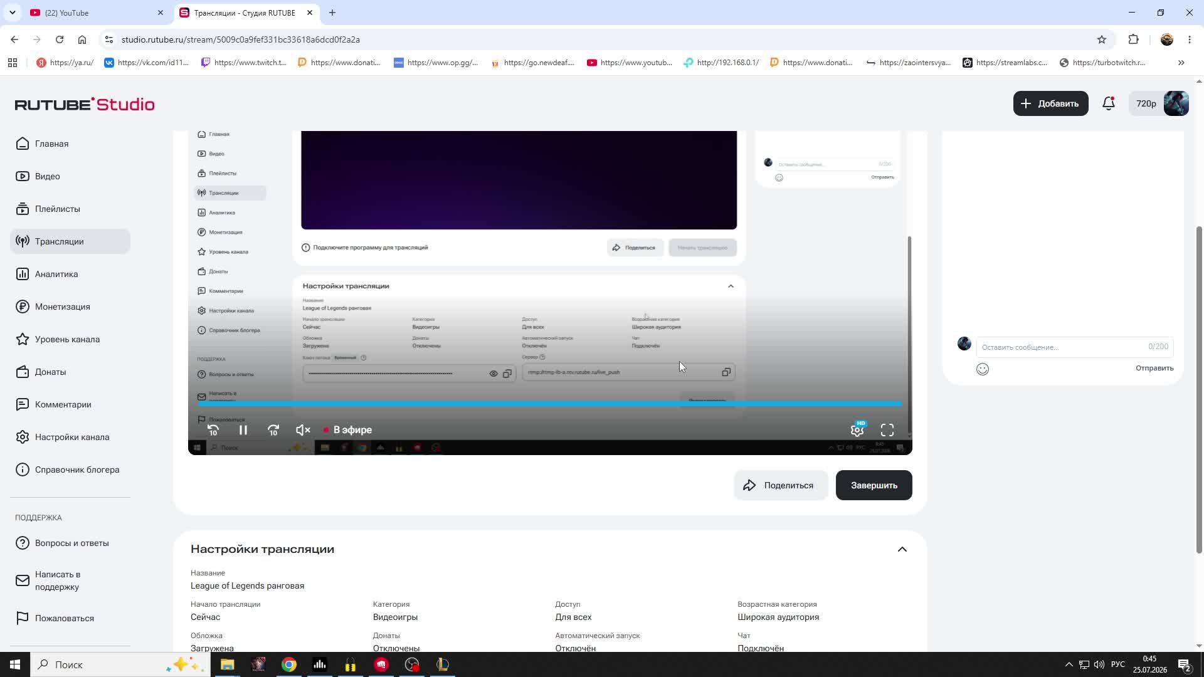Click the blue stream progress bar
The width and height of the screenshot is (1204, 677).
(549, 404)
